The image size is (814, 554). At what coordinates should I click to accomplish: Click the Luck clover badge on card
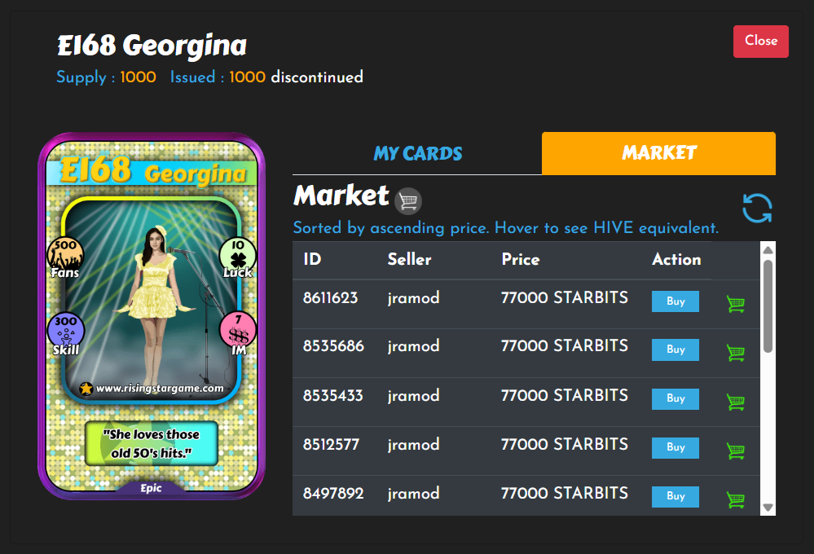[238, 257]
